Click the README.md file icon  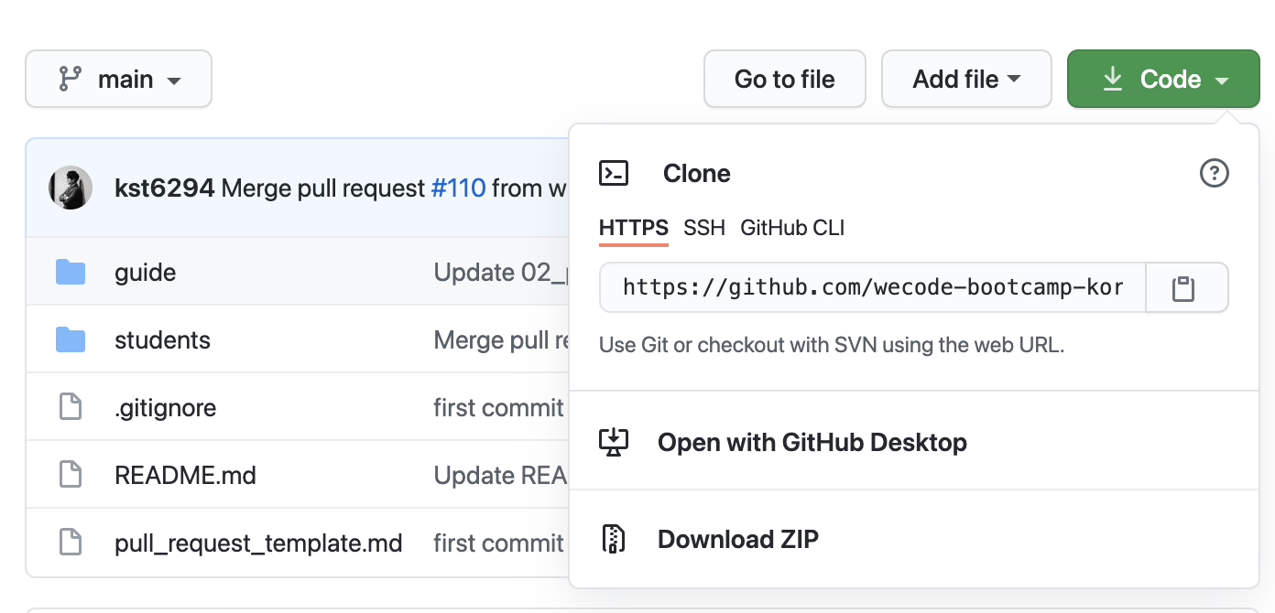pyautogui.click(x=71, y=475)
